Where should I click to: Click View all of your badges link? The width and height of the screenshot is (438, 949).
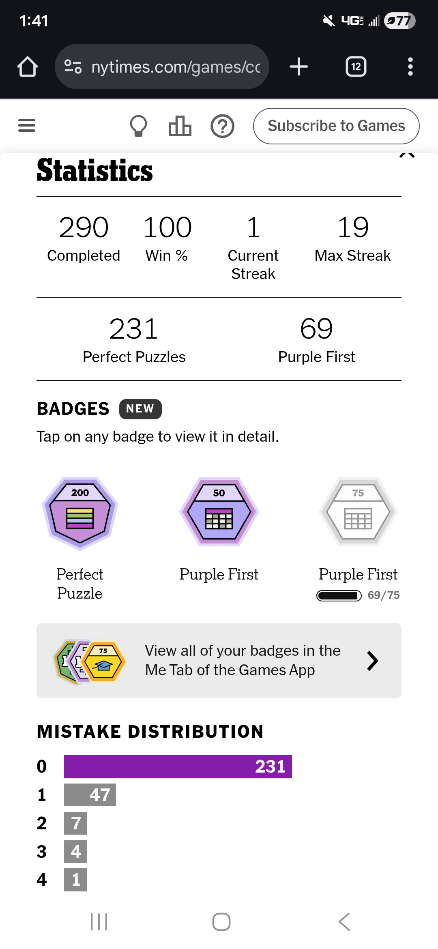click(243, 660)
